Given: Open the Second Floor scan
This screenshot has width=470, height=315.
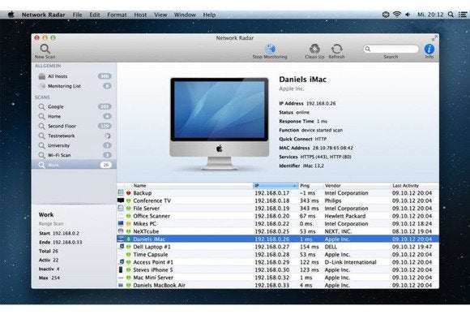Looking at the screenshot, I should pyautogui.click(x=74, y=126).
